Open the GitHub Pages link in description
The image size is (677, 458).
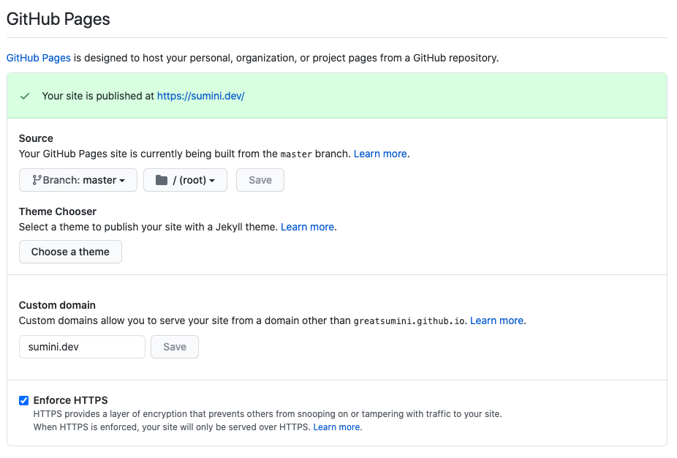tap(39, 58)
